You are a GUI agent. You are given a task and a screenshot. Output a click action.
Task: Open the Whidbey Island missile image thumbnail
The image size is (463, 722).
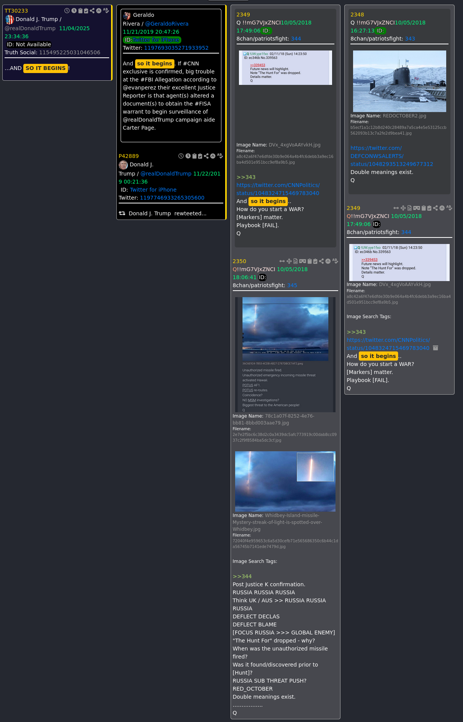(285, 481)
